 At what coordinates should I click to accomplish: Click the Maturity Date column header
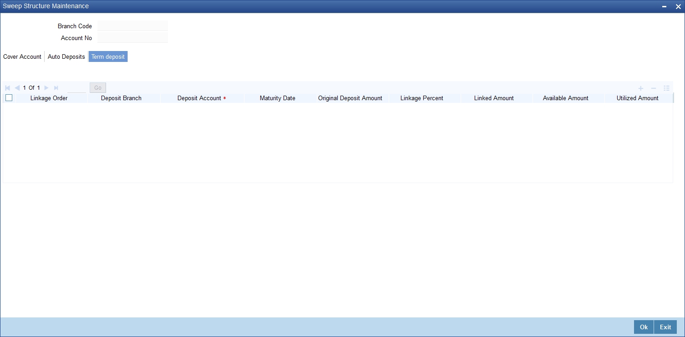pos(277,98)
